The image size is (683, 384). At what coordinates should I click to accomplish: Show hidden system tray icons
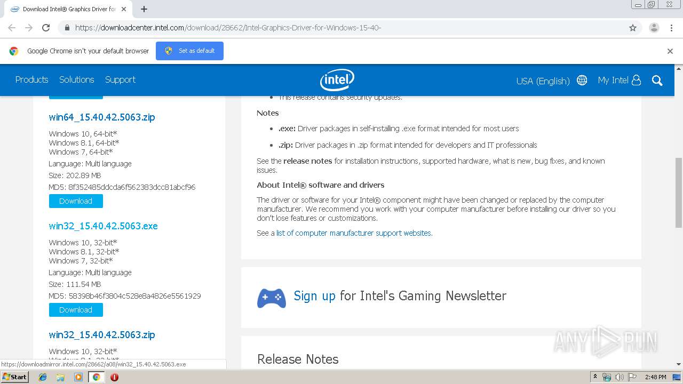tap(594, 377)
